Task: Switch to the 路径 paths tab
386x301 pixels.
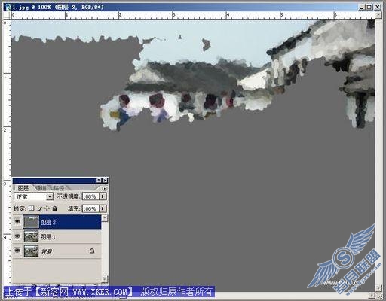Action: click(x=58, y=188)
